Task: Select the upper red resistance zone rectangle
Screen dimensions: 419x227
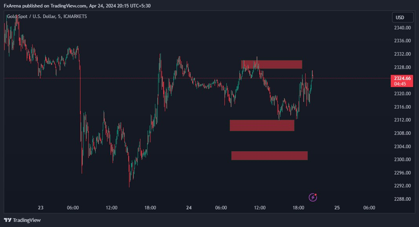Action: 271,64
